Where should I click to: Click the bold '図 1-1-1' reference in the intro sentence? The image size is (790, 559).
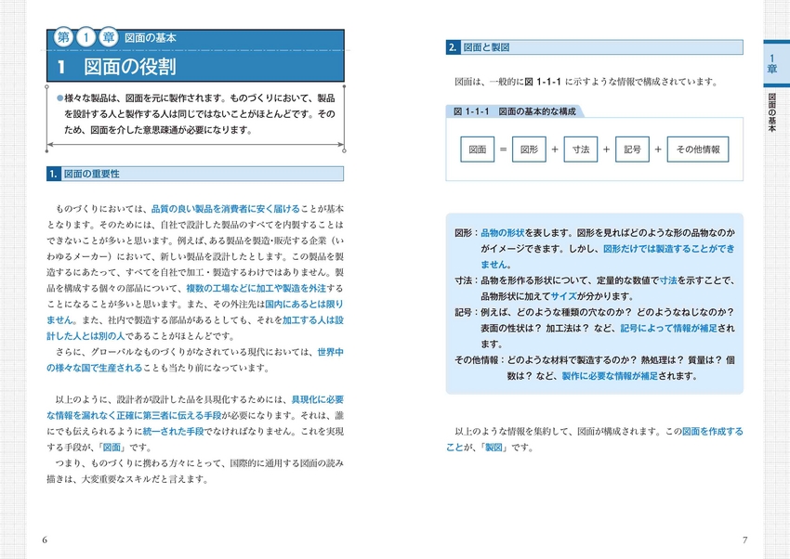point(543,82)
